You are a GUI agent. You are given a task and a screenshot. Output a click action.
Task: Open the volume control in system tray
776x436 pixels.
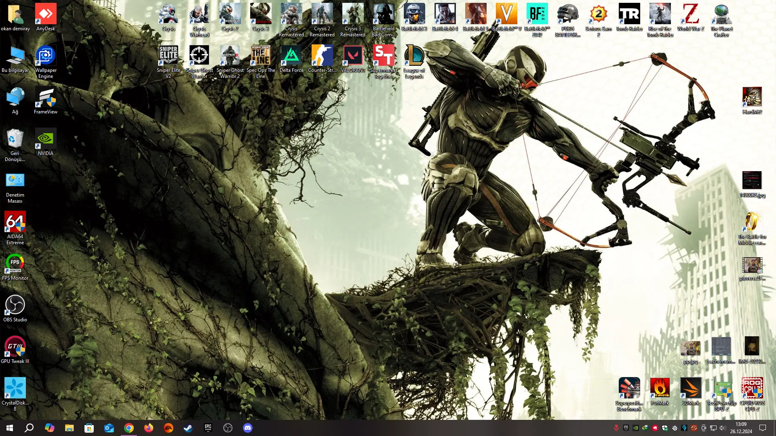pos(723,428)
